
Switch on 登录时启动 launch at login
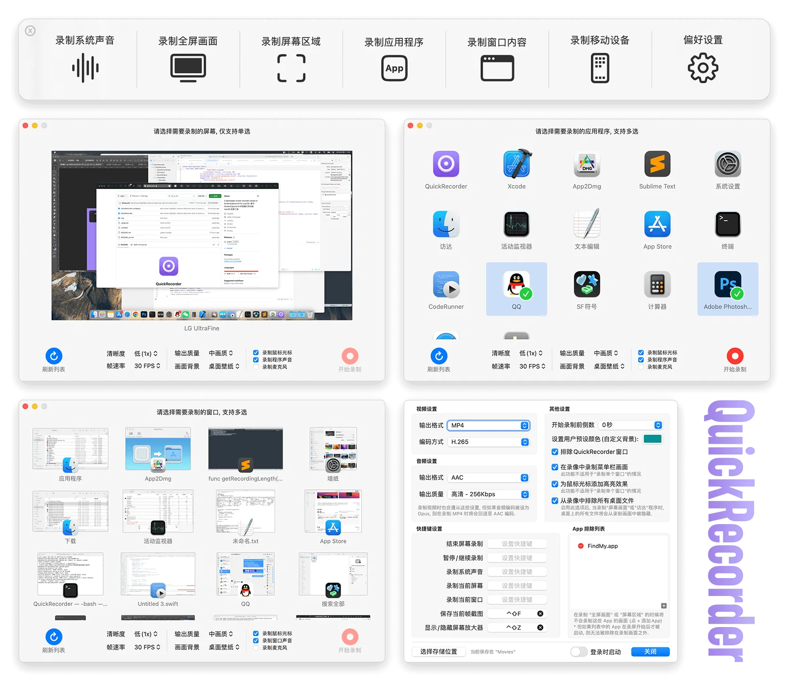click(578, 652)
